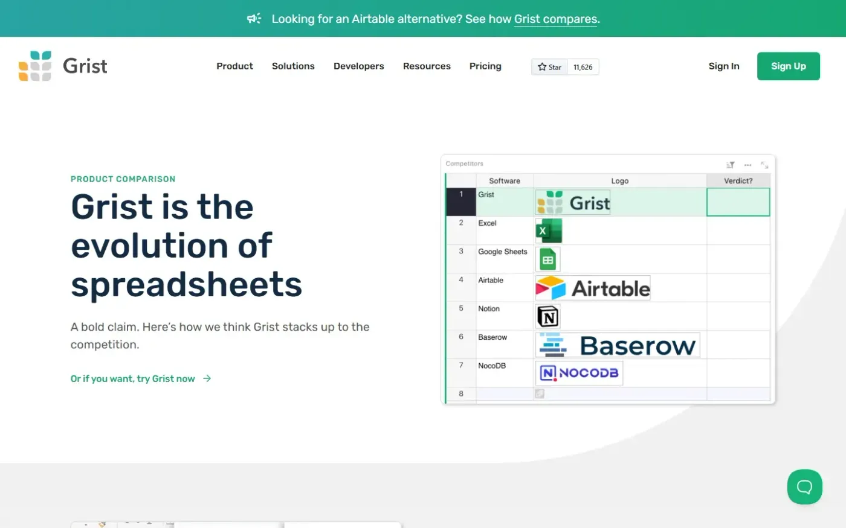Click the Excel cell in Software column
This screenshot has width=846, height=528.
coord(505,231)
